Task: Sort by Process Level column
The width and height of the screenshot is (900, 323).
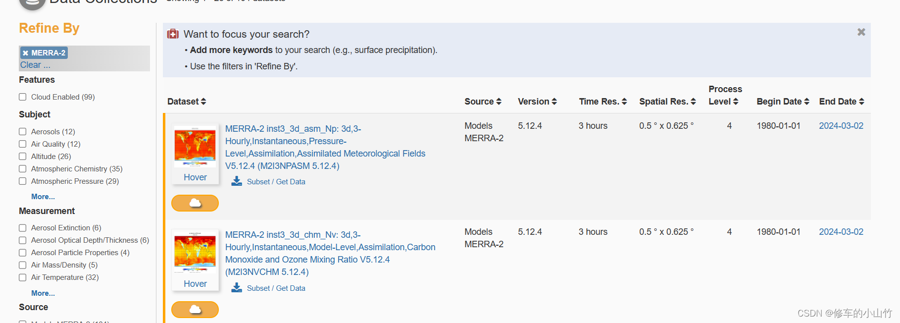Action: (x=725, y=95)
